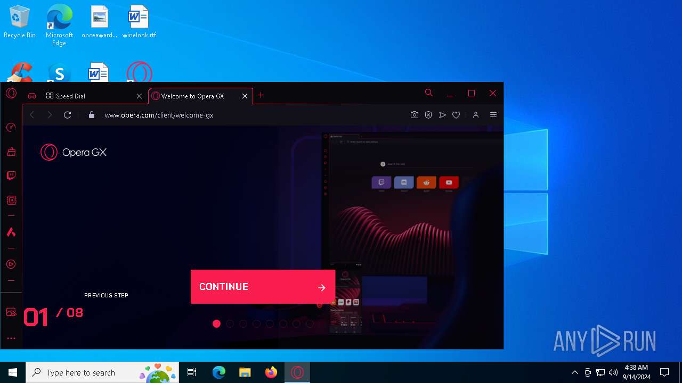Click the Reddit tile in preview image
The height and width of the screenshot is (383, 682).
tap(426, 182)
